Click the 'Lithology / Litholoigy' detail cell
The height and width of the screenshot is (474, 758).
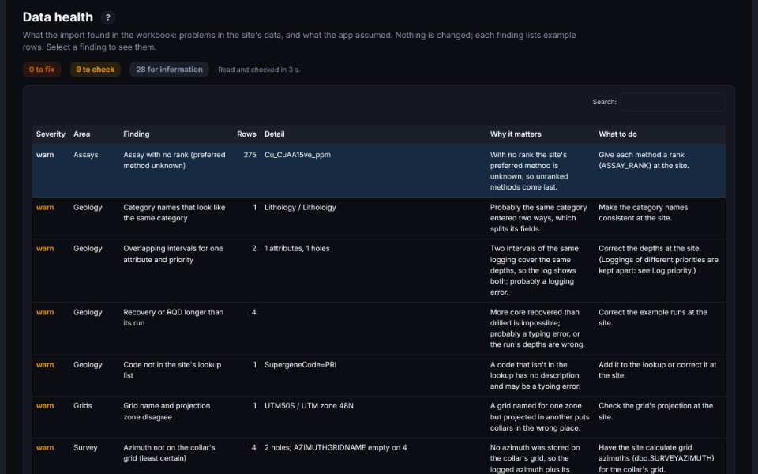tap(300, 208)
